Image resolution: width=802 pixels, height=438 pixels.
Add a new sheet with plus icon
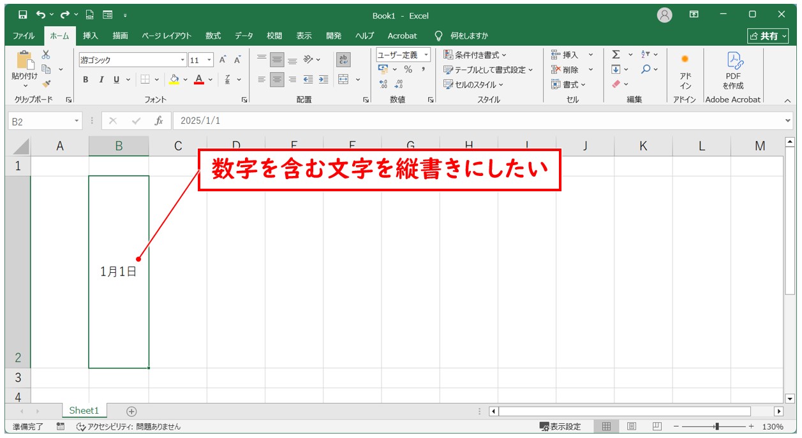coord(131,411)
